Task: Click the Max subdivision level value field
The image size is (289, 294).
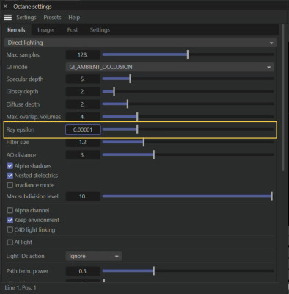Action: tap(83, 196)
